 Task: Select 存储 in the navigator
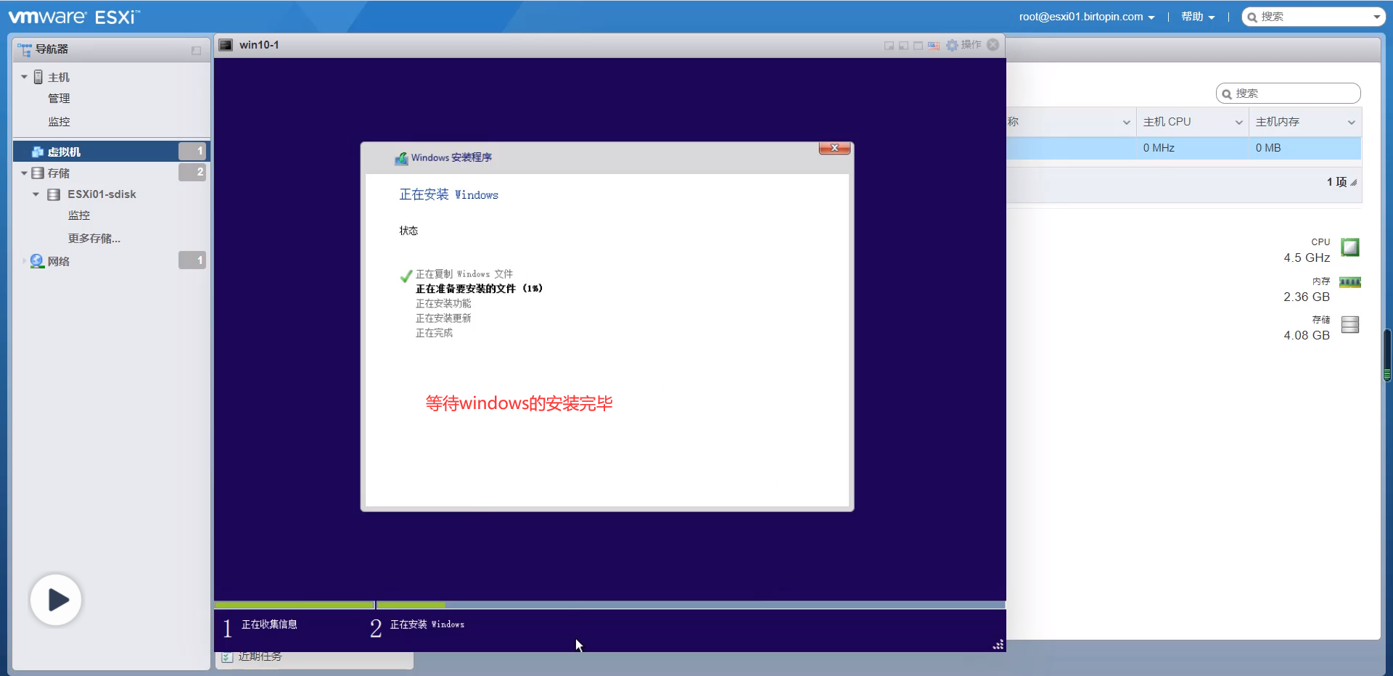tap(59, 173)
